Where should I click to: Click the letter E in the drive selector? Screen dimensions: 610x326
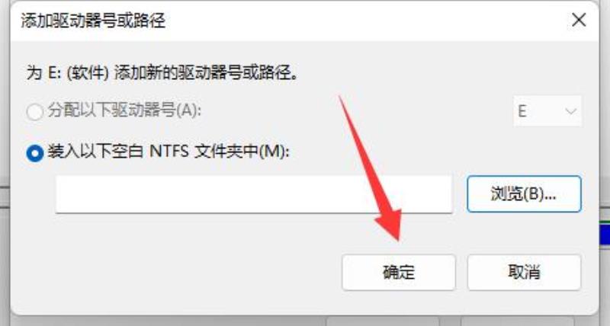click(x=522, y=111)
